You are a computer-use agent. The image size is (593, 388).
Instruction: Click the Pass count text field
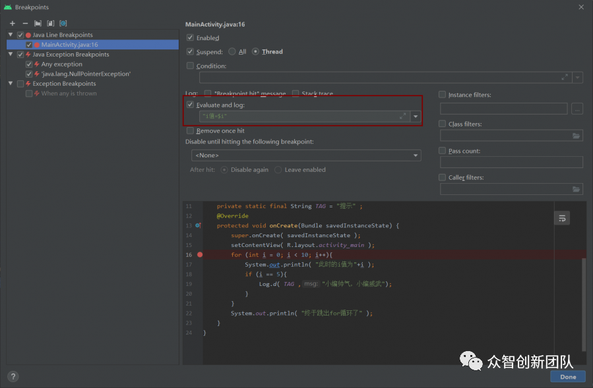pos(511,162)
